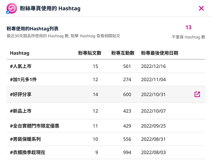The height and width of the screenshot is (160, 212).
Task: Close the Hashtag dialog with the X
Action: [201, 8]
